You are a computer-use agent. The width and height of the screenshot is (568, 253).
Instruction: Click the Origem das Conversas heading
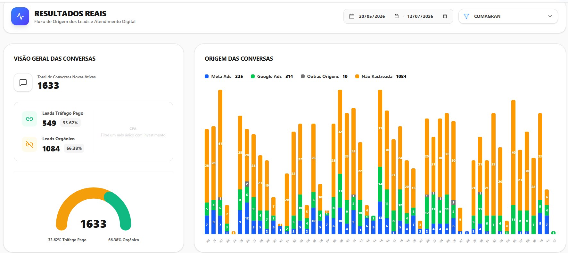coord(239,59)
